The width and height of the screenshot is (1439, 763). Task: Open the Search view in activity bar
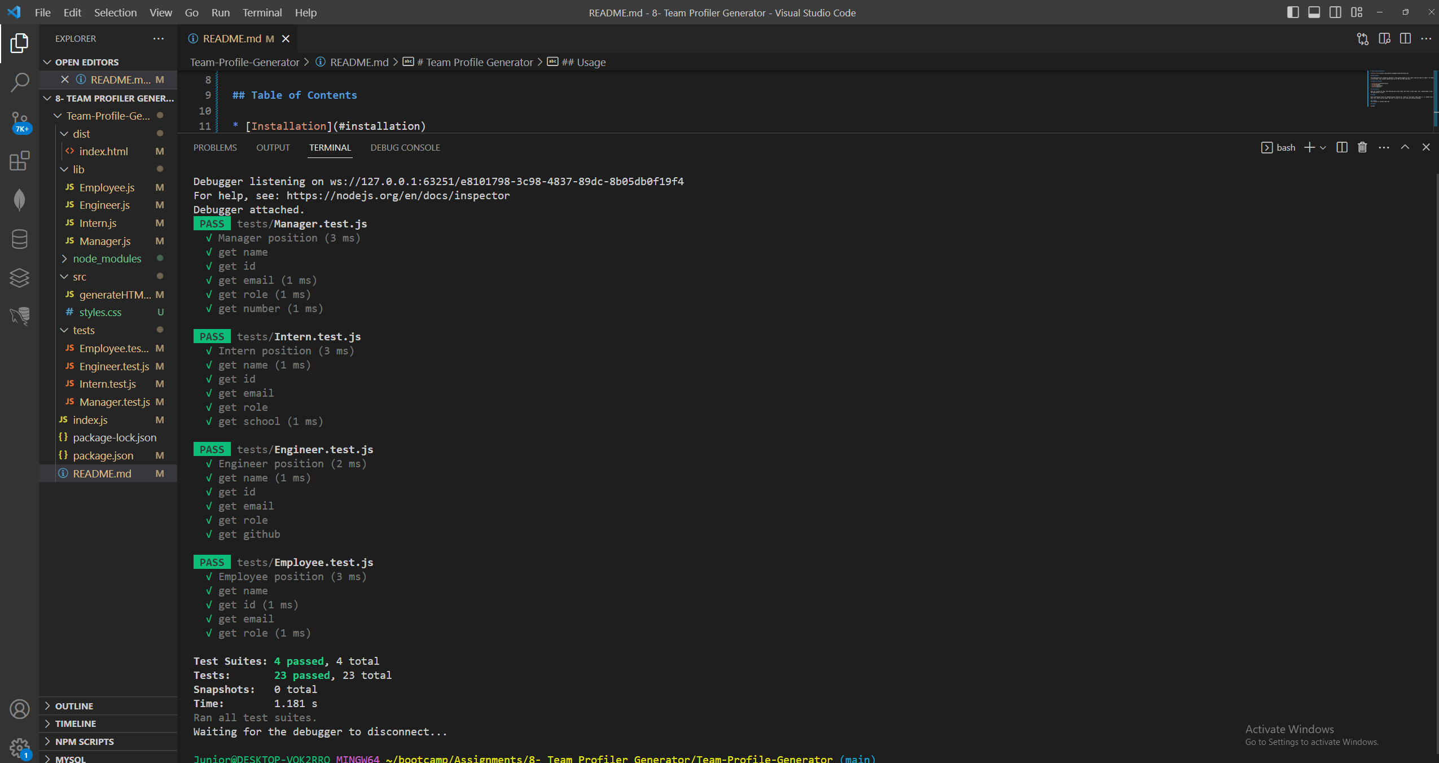point(19,82)
